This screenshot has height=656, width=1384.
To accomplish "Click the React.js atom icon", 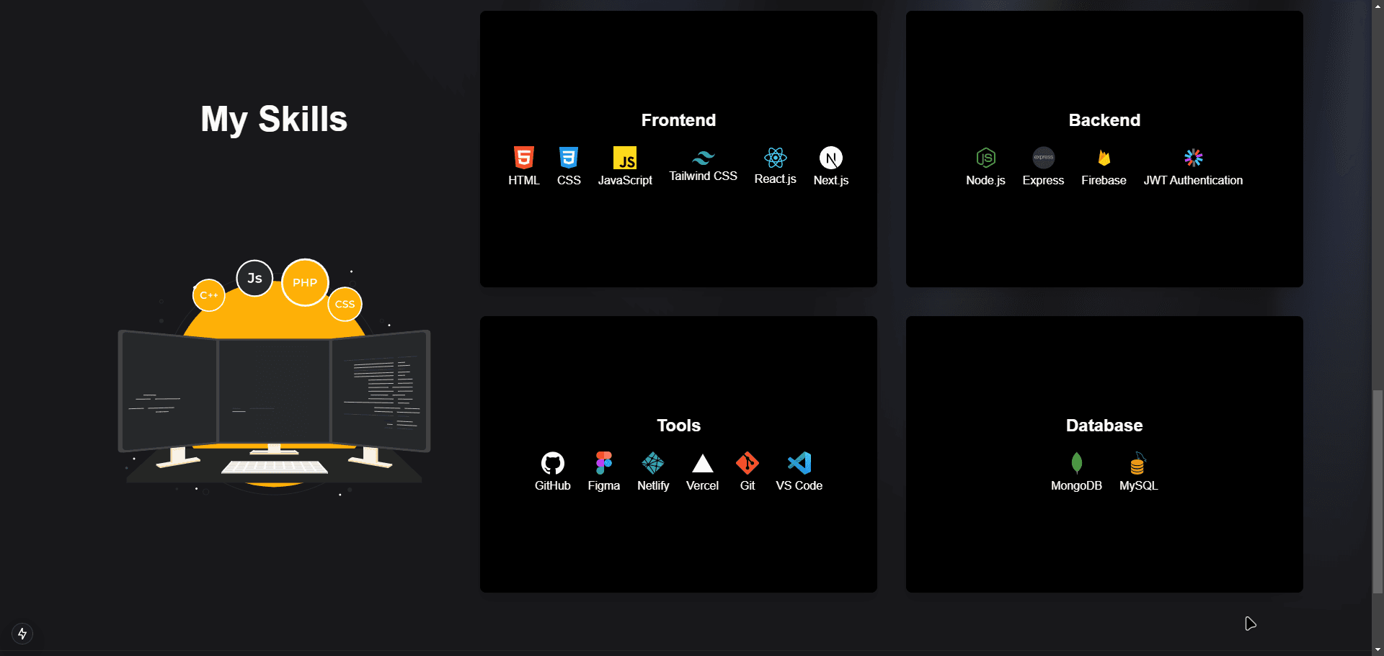I will pyautogui.click(x=774, y=157).
